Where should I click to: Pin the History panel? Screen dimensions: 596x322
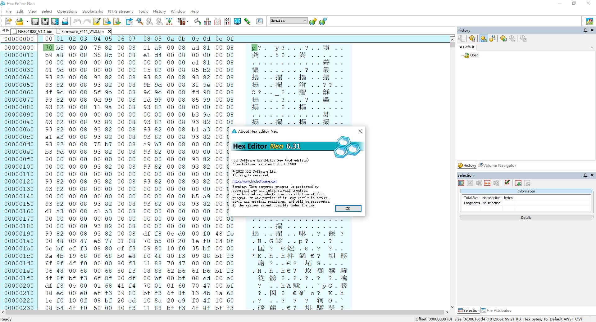(x=585, y=30)
